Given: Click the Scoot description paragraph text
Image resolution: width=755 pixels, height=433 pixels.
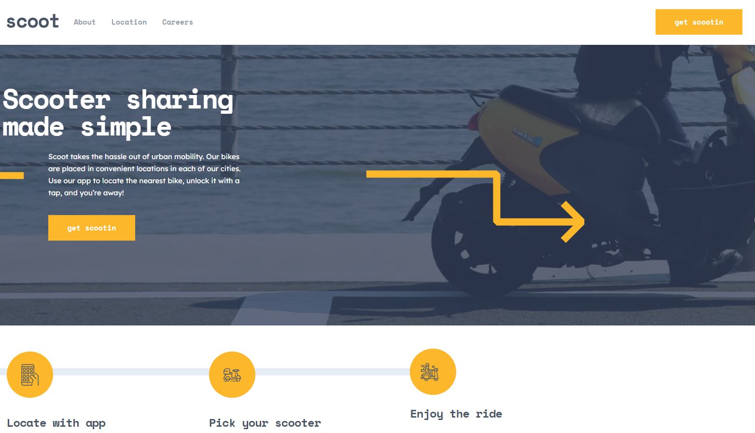Looking at the screenshot, I should (144, 175).
